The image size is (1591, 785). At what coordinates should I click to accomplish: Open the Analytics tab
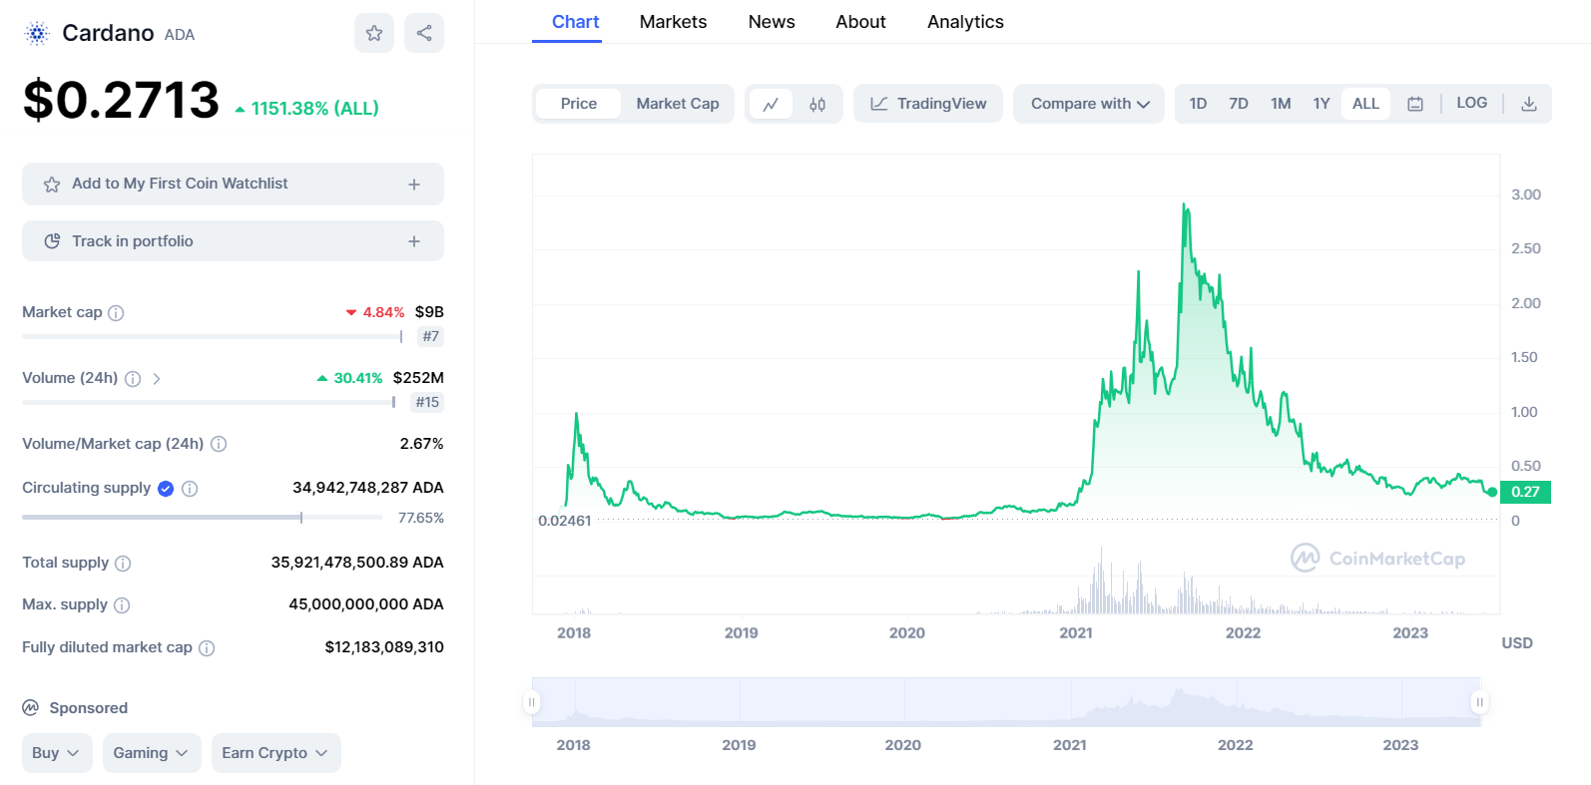tap(965, 22)
